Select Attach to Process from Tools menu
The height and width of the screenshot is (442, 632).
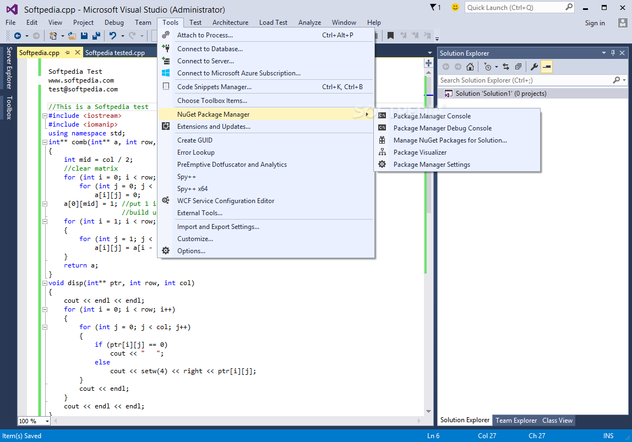coord(266,35)
